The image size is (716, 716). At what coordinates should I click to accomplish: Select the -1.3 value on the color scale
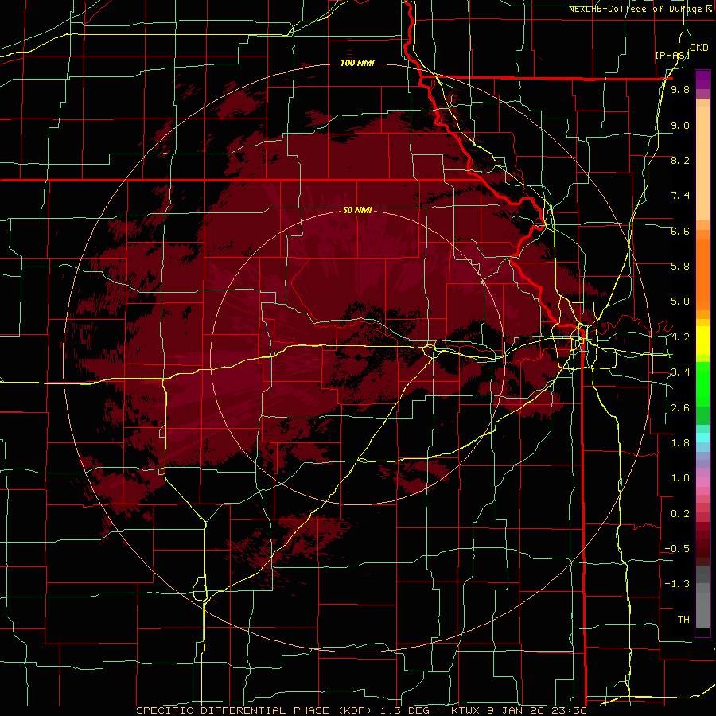pos(677,584)
